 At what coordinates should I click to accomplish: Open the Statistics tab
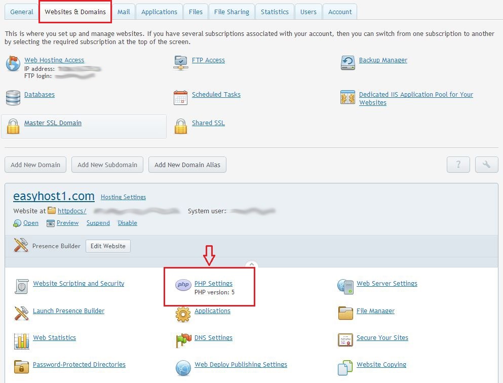275,12
